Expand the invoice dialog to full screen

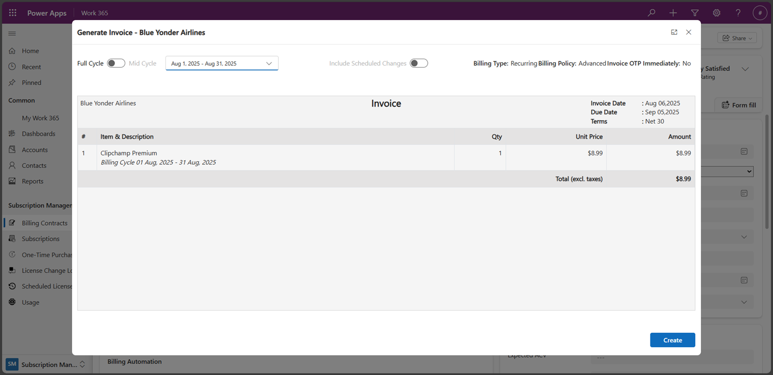(x=674, y=32)
